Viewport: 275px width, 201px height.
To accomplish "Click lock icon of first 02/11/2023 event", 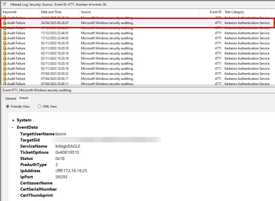I will [5, 43].
